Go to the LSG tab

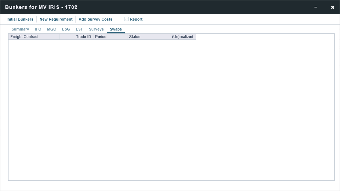point(66,29)
